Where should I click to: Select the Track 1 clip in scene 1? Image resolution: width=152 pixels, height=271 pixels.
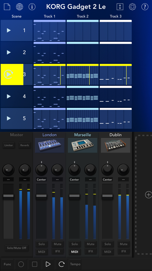[50, 30]
